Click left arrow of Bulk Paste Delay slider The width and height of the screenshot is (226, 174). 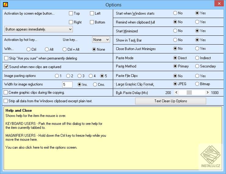coord(176,92)
